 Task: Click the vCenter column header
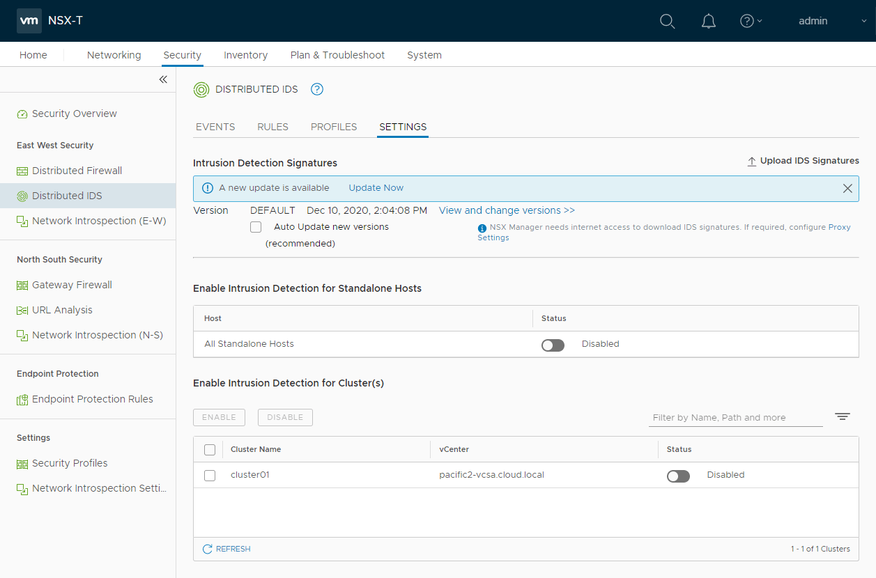pyautogui.click(x=454, y=450)
